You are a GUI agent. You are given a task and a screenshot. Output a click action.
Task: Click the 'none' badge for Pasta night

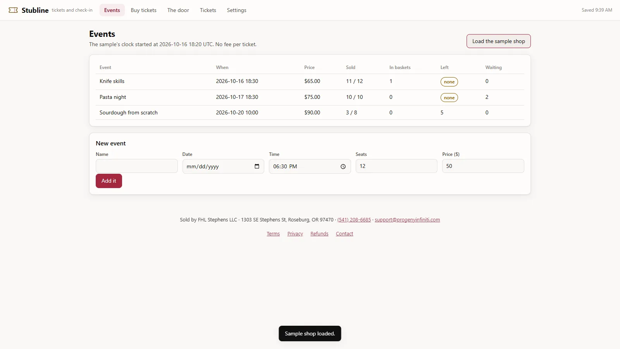click(449, 98)
